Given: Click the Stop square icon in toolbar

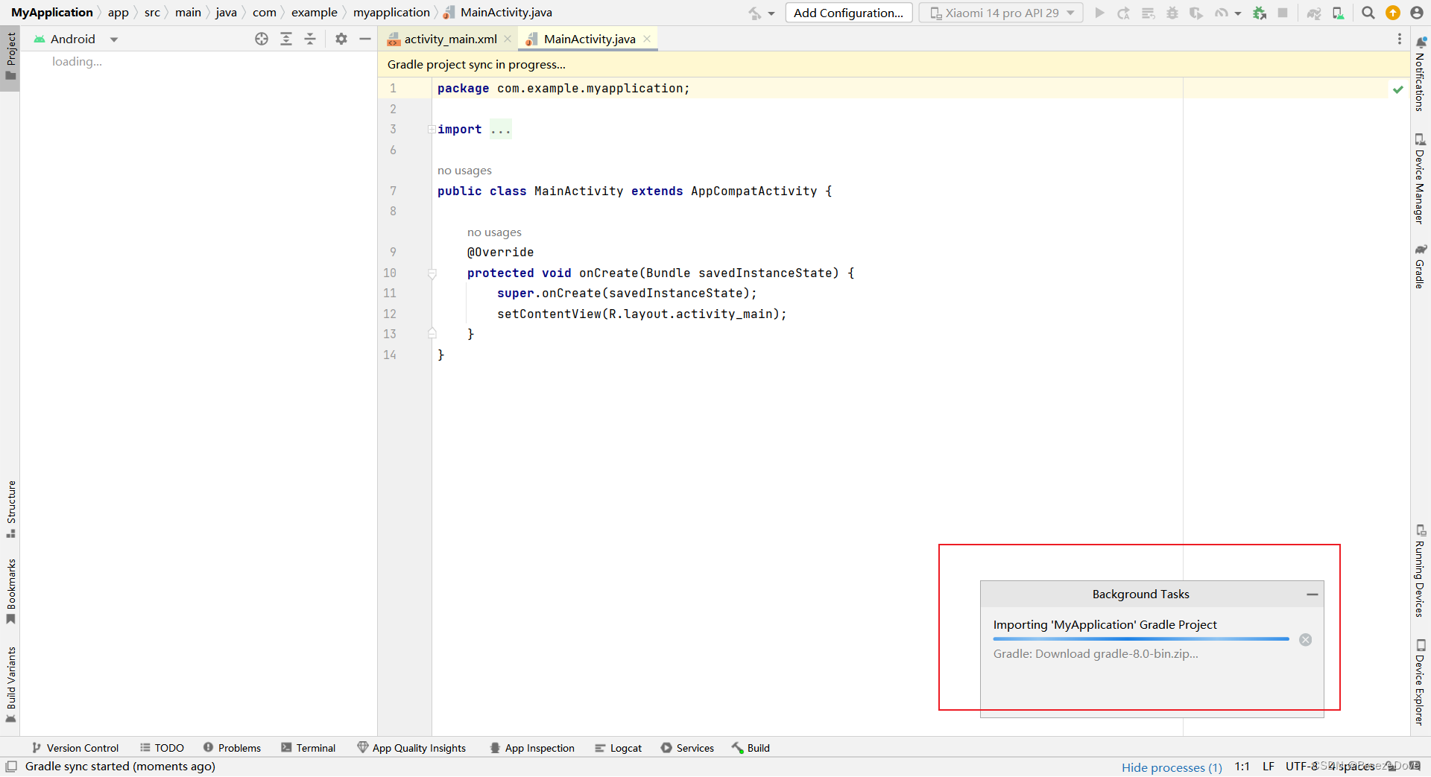Looking at the screenshot, I should pyautogui.click(x=1283, y=13).
